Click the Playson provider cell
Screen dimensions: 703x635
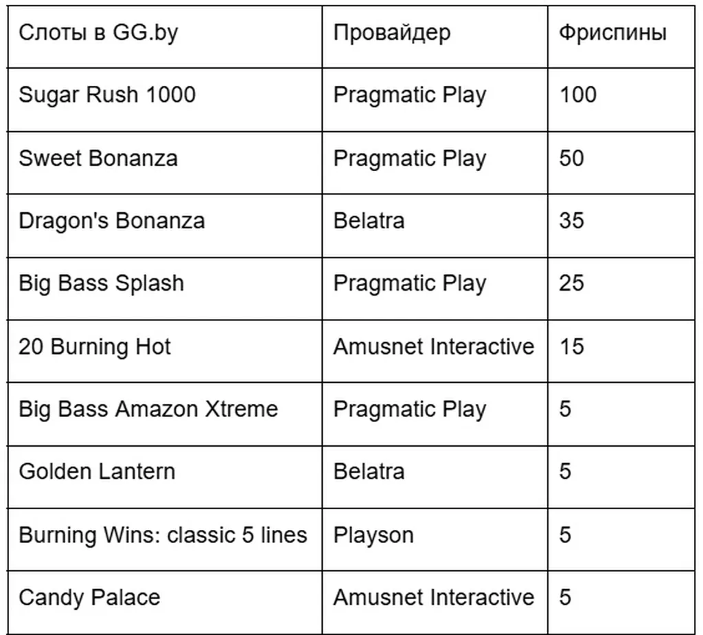pyautogui.click(x=373, y=535)
